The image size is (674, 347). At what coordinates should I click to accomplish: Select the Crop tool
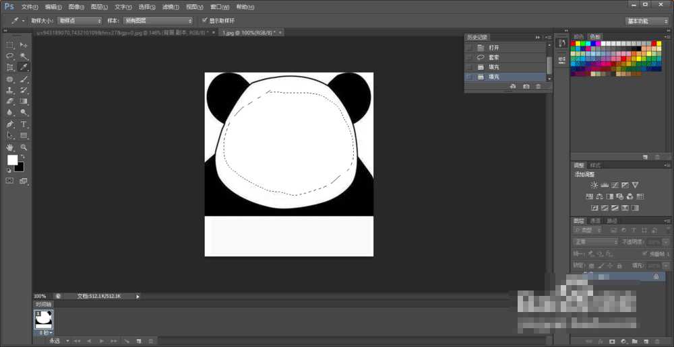click(10, 68)
